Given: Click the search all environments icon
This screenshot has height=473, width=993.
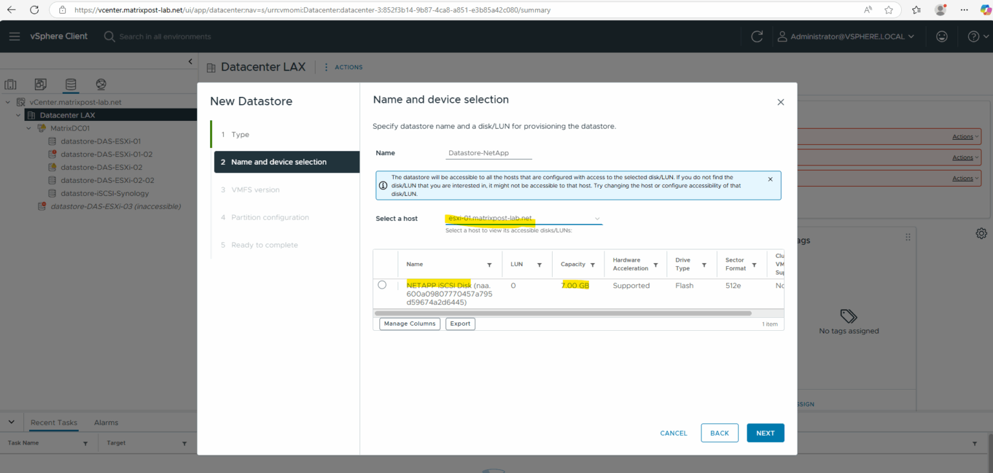Looking at the screenshot, I should click(x=109, y=36).
